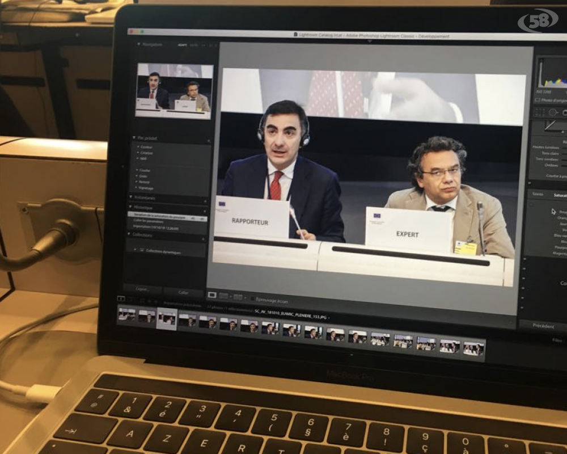Screen dimensions: 567x454
Task: Click the Coller button
Action: pos(183,292)
